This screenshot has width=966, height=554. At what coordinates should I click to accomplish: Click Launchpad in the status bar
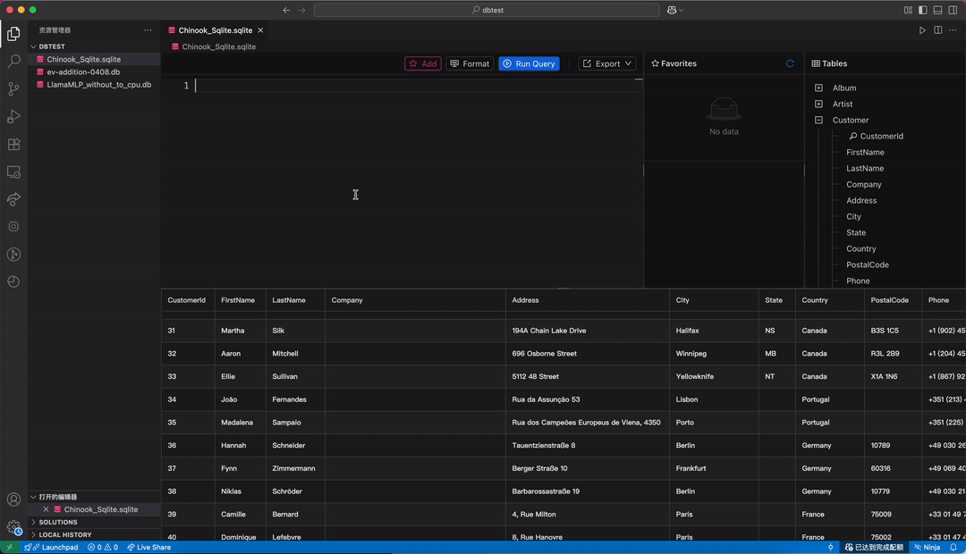(x=52, y=547)
